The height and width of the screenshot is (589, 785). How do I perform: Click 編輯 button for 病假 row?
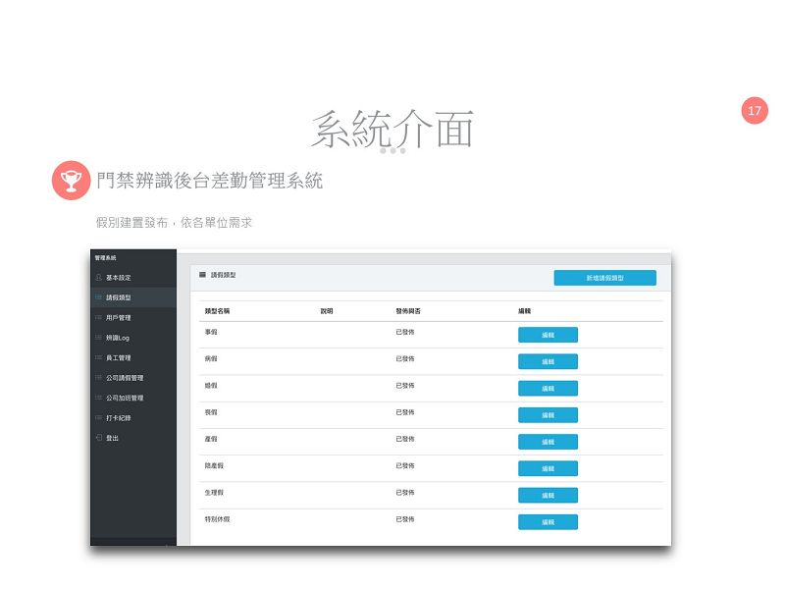point(548,361)
